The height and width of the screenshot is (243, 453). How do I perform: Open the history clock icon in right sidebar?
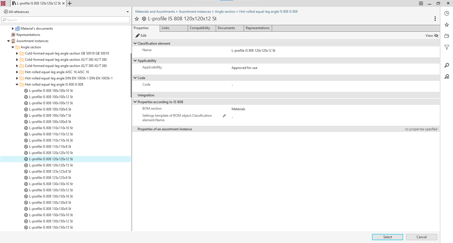(x=447, y=13)
